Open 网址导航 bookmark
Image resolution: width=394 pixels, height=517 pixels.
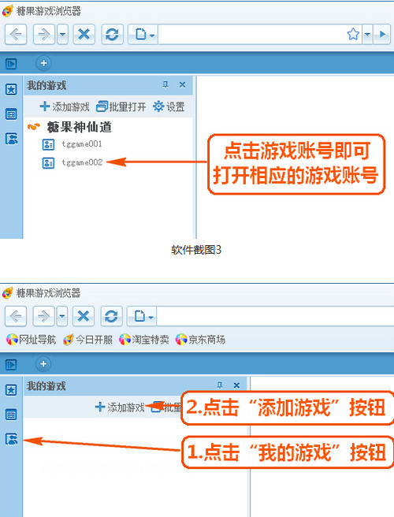coord(31,339)
